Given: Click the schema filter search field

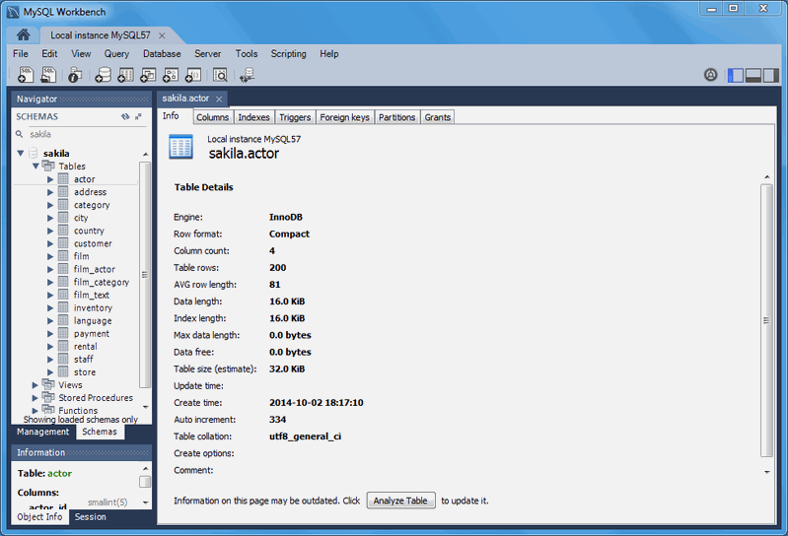Looking at the screenshot, I should point(83,135).
